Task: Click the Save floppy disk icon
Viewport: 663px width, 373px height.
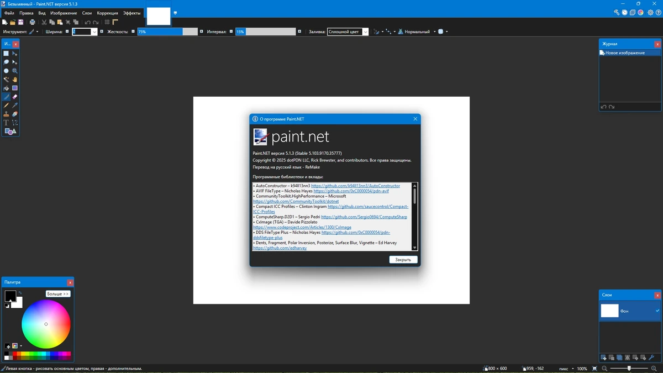Action: [20, 22]
